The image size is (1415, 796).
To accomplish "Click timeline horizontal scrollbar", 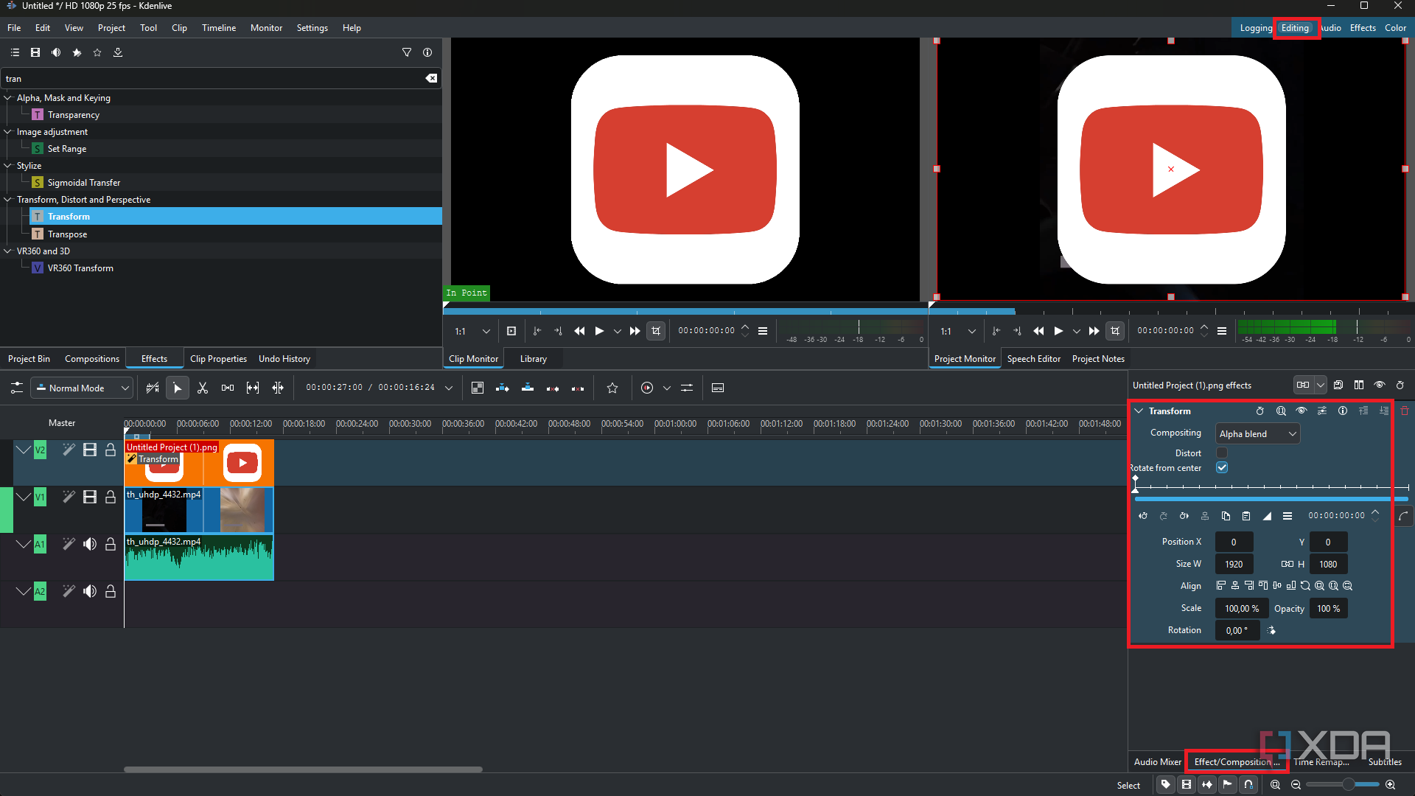I will click(303, 769).
